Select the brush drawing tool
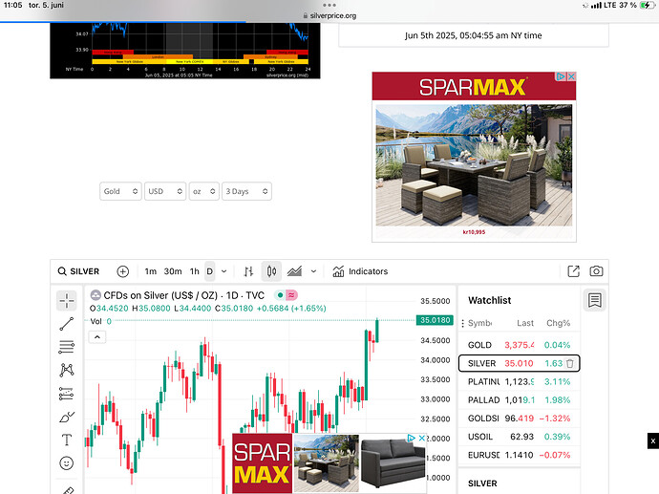This screenshot has height=494, width=659. click(67, 417)
